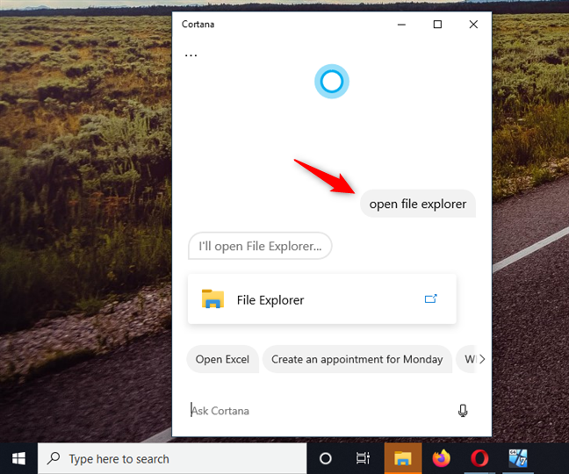
Task: Click the File Explorer folder icon in the card
Action: (212, 298)
